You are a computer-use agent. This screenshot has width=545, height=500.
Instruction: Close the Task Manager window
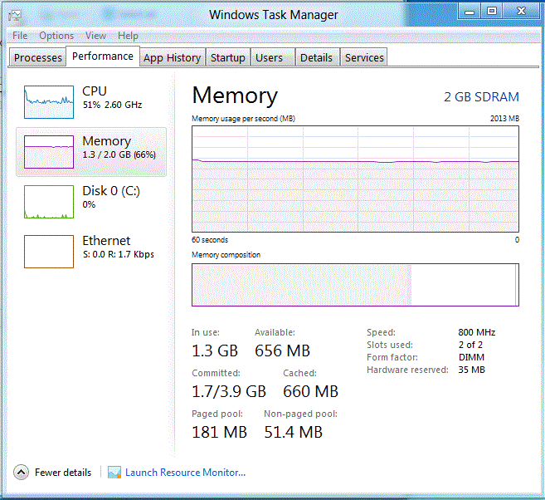tap(521, 12)
